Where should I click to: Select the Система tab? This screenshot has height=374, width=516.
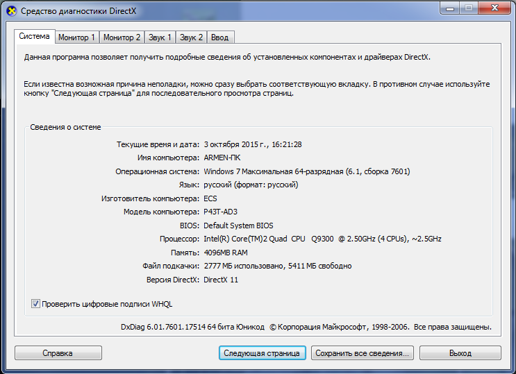click(x=34, y=36)
